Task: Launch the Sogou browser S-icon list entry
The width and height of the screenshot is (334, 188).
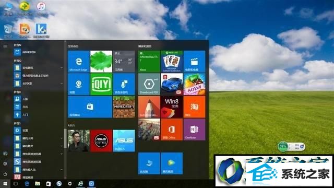Action: [x=38, y=161]
